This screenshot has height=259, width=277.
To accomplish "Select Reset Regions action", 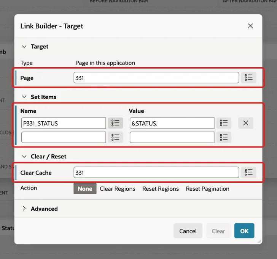I will tap(161, 188).
